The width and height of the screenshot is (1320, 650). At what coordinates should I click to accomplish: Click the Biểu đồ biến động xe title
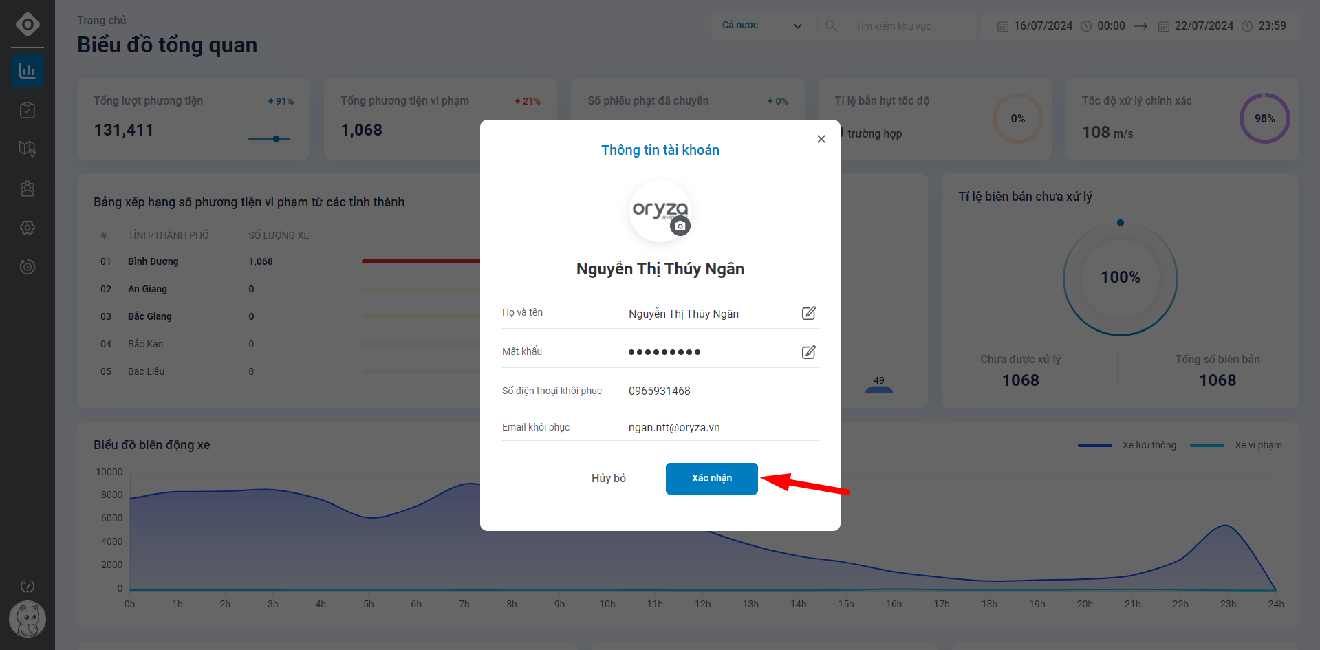[x=152, y=445]
